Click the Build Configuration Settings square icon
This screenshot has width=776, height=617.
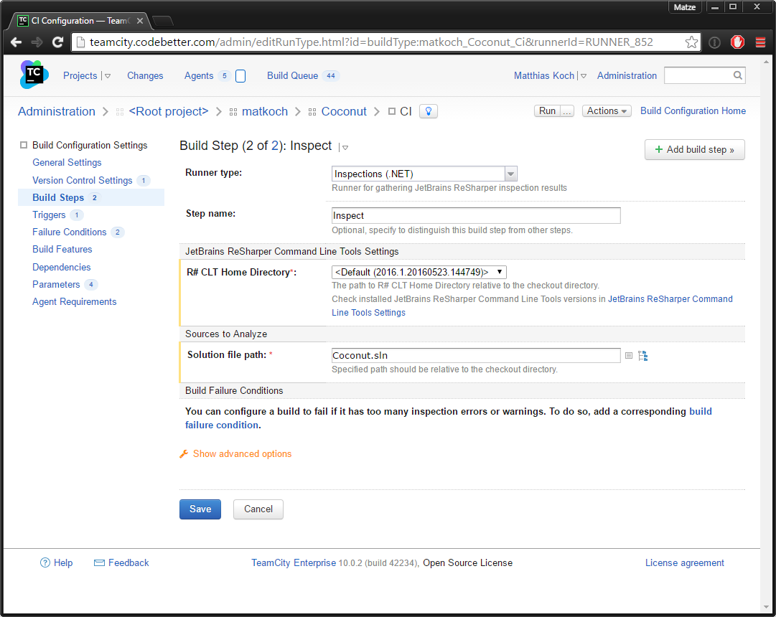pyautogui.click(x=23, y=145)
